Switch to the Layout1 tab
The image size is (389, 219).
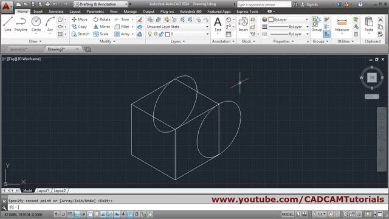43,190
